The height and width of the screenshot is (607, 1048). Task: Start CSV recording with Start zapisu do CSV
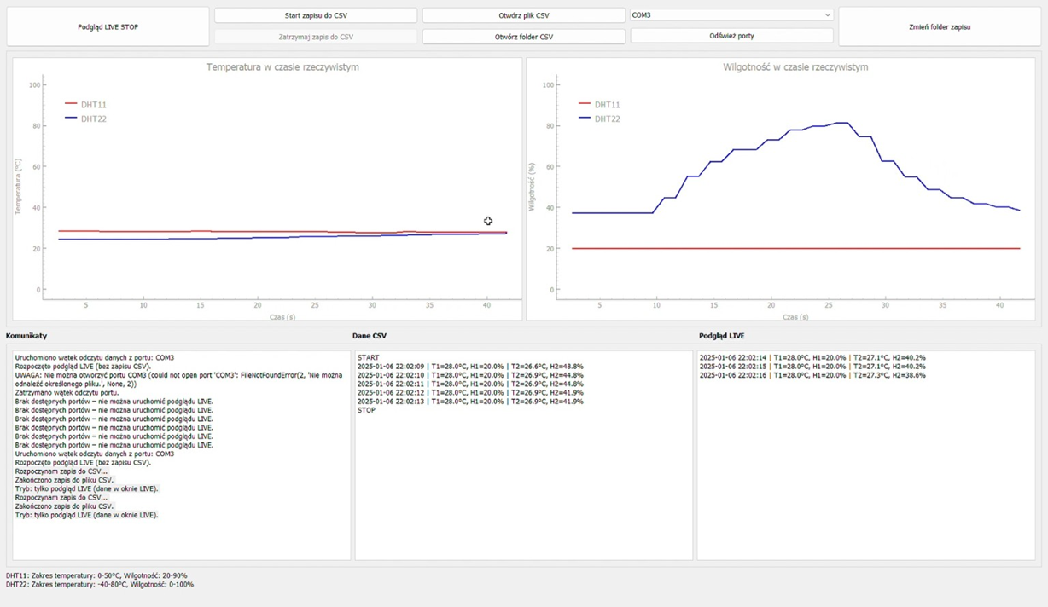316,15
